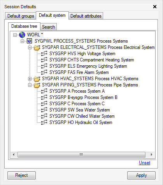
Task: Click the HVS High Voltage System icon
Action: point(44,54)
